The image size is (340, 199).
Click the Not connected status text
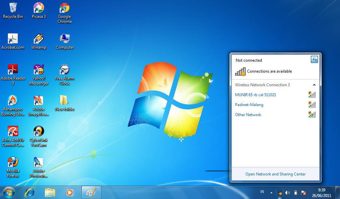coord(249,60)
